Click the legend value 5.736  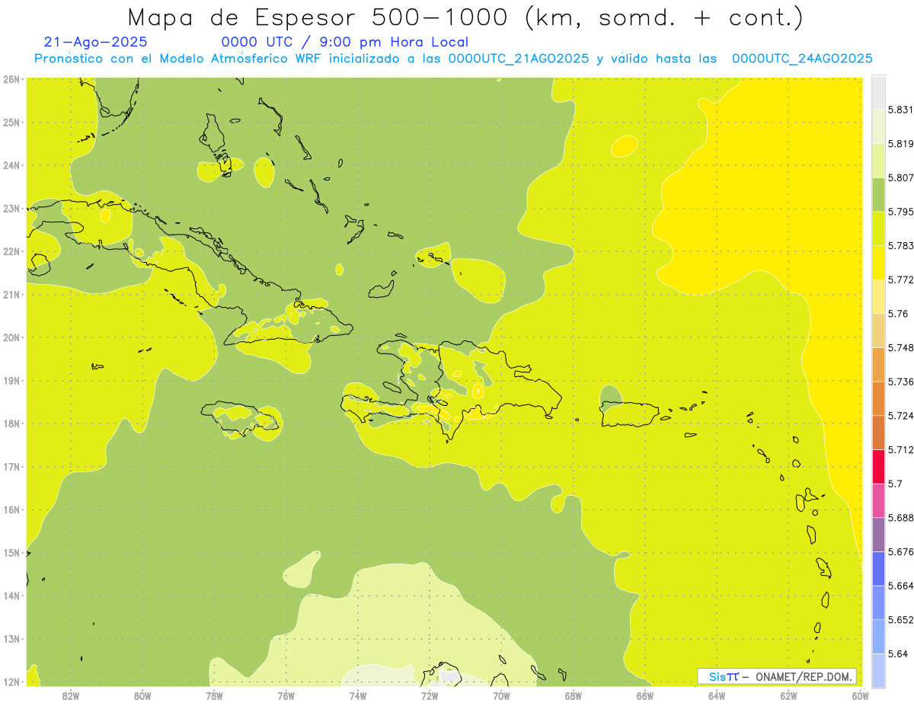coord(900,382)
